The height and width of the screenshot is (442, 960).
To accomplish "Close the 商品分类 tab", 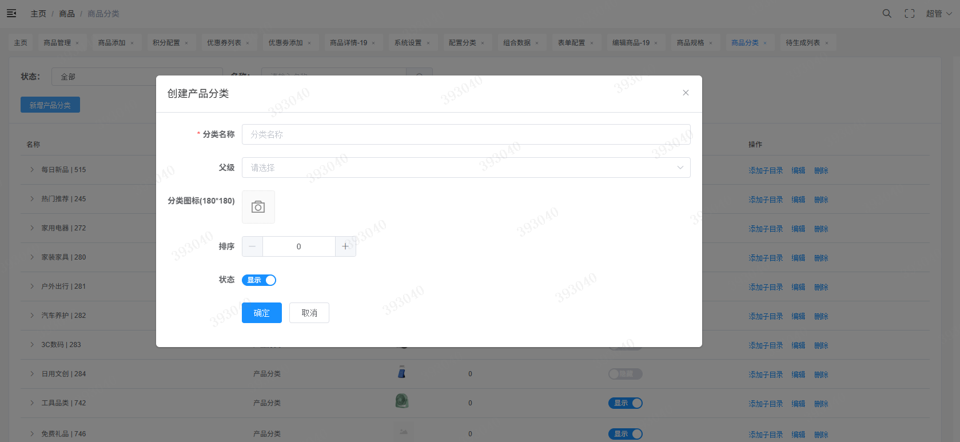I will 765,43.
